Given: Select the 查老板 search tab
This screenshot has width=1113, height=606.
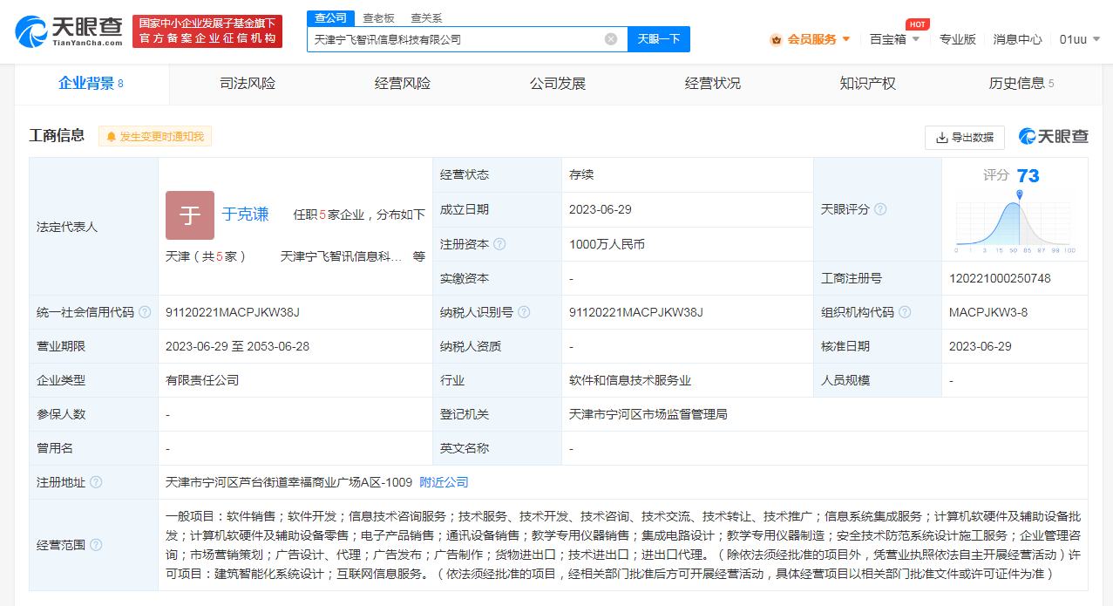Looking at the screenshot, I should (x=378, y=17).
